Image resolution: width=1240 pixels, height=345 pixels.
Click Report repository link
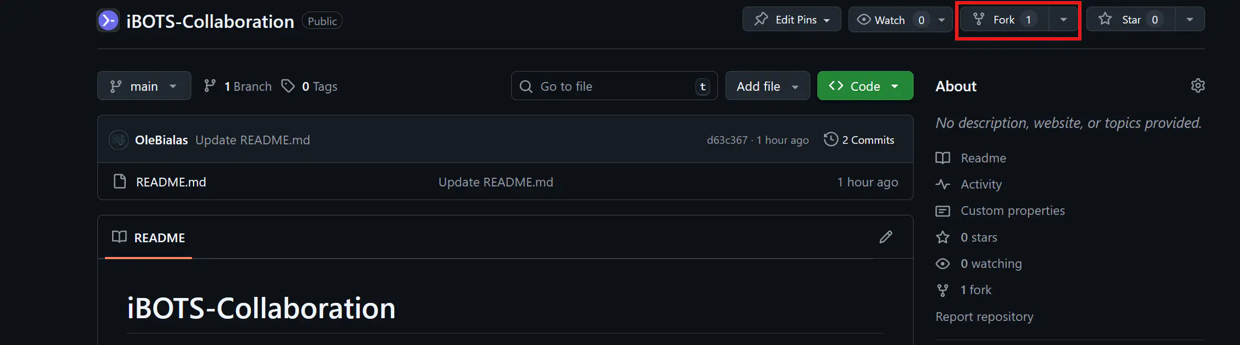point(984,317)
